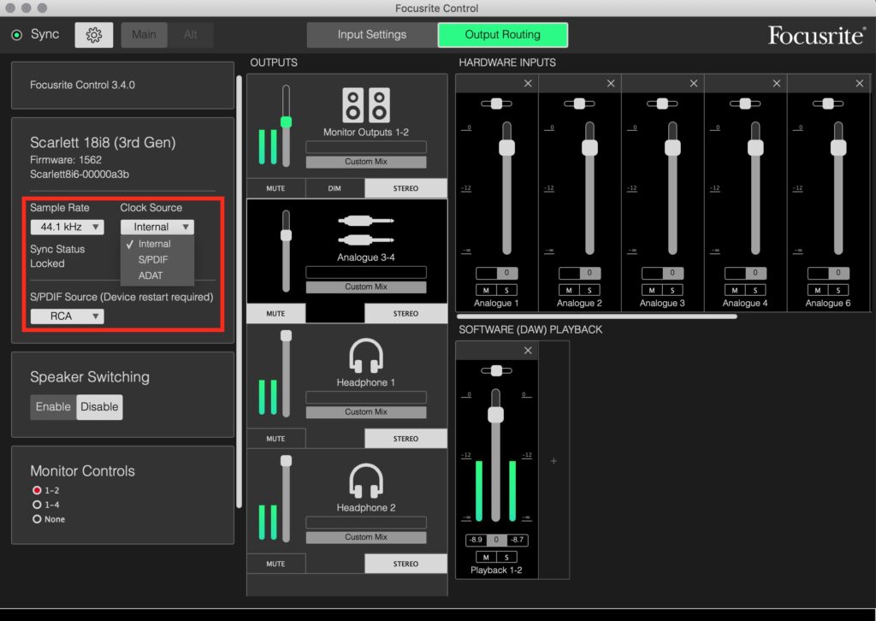876x621 pixels.
Task: Mute Analogue 2 with its M button
Action: click(x=569, y=290)
